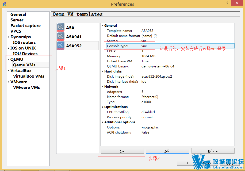
Task: Collapse the VirtualBox tree node arrow
Action: (9, 71)
